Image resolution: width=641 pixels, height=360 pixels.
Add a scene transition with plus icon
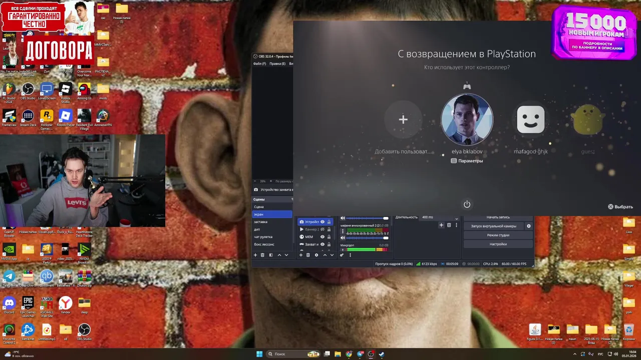pos(441,225)
